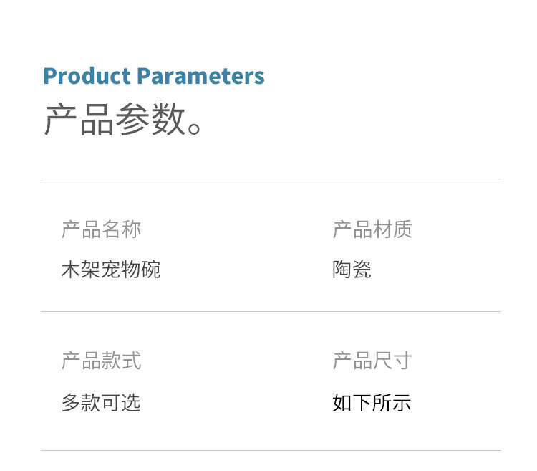
Task: Click "所示" in the size value
Action: (x=392, y=403)
